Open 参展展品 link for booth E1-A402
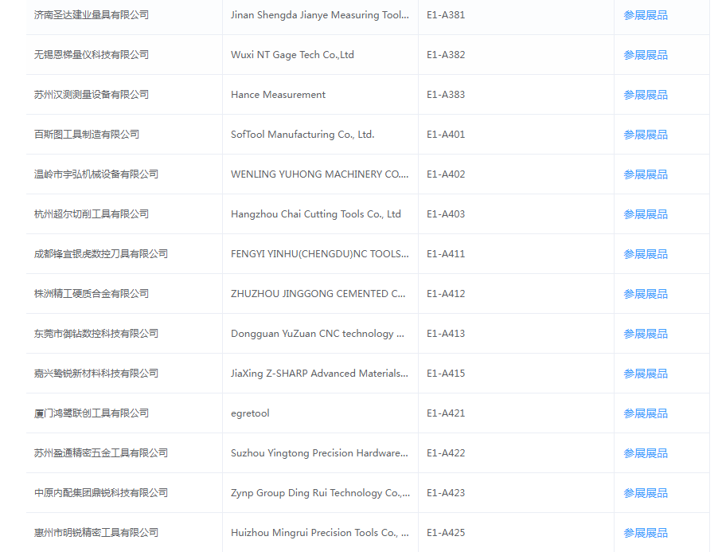This screenshot has height=552, width=722. coord(645,174)
